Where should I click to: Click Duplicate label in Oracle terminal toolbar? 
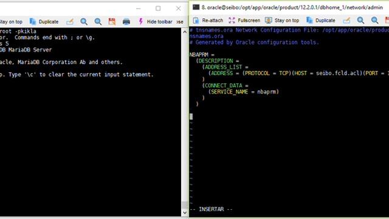coord(325,20)
